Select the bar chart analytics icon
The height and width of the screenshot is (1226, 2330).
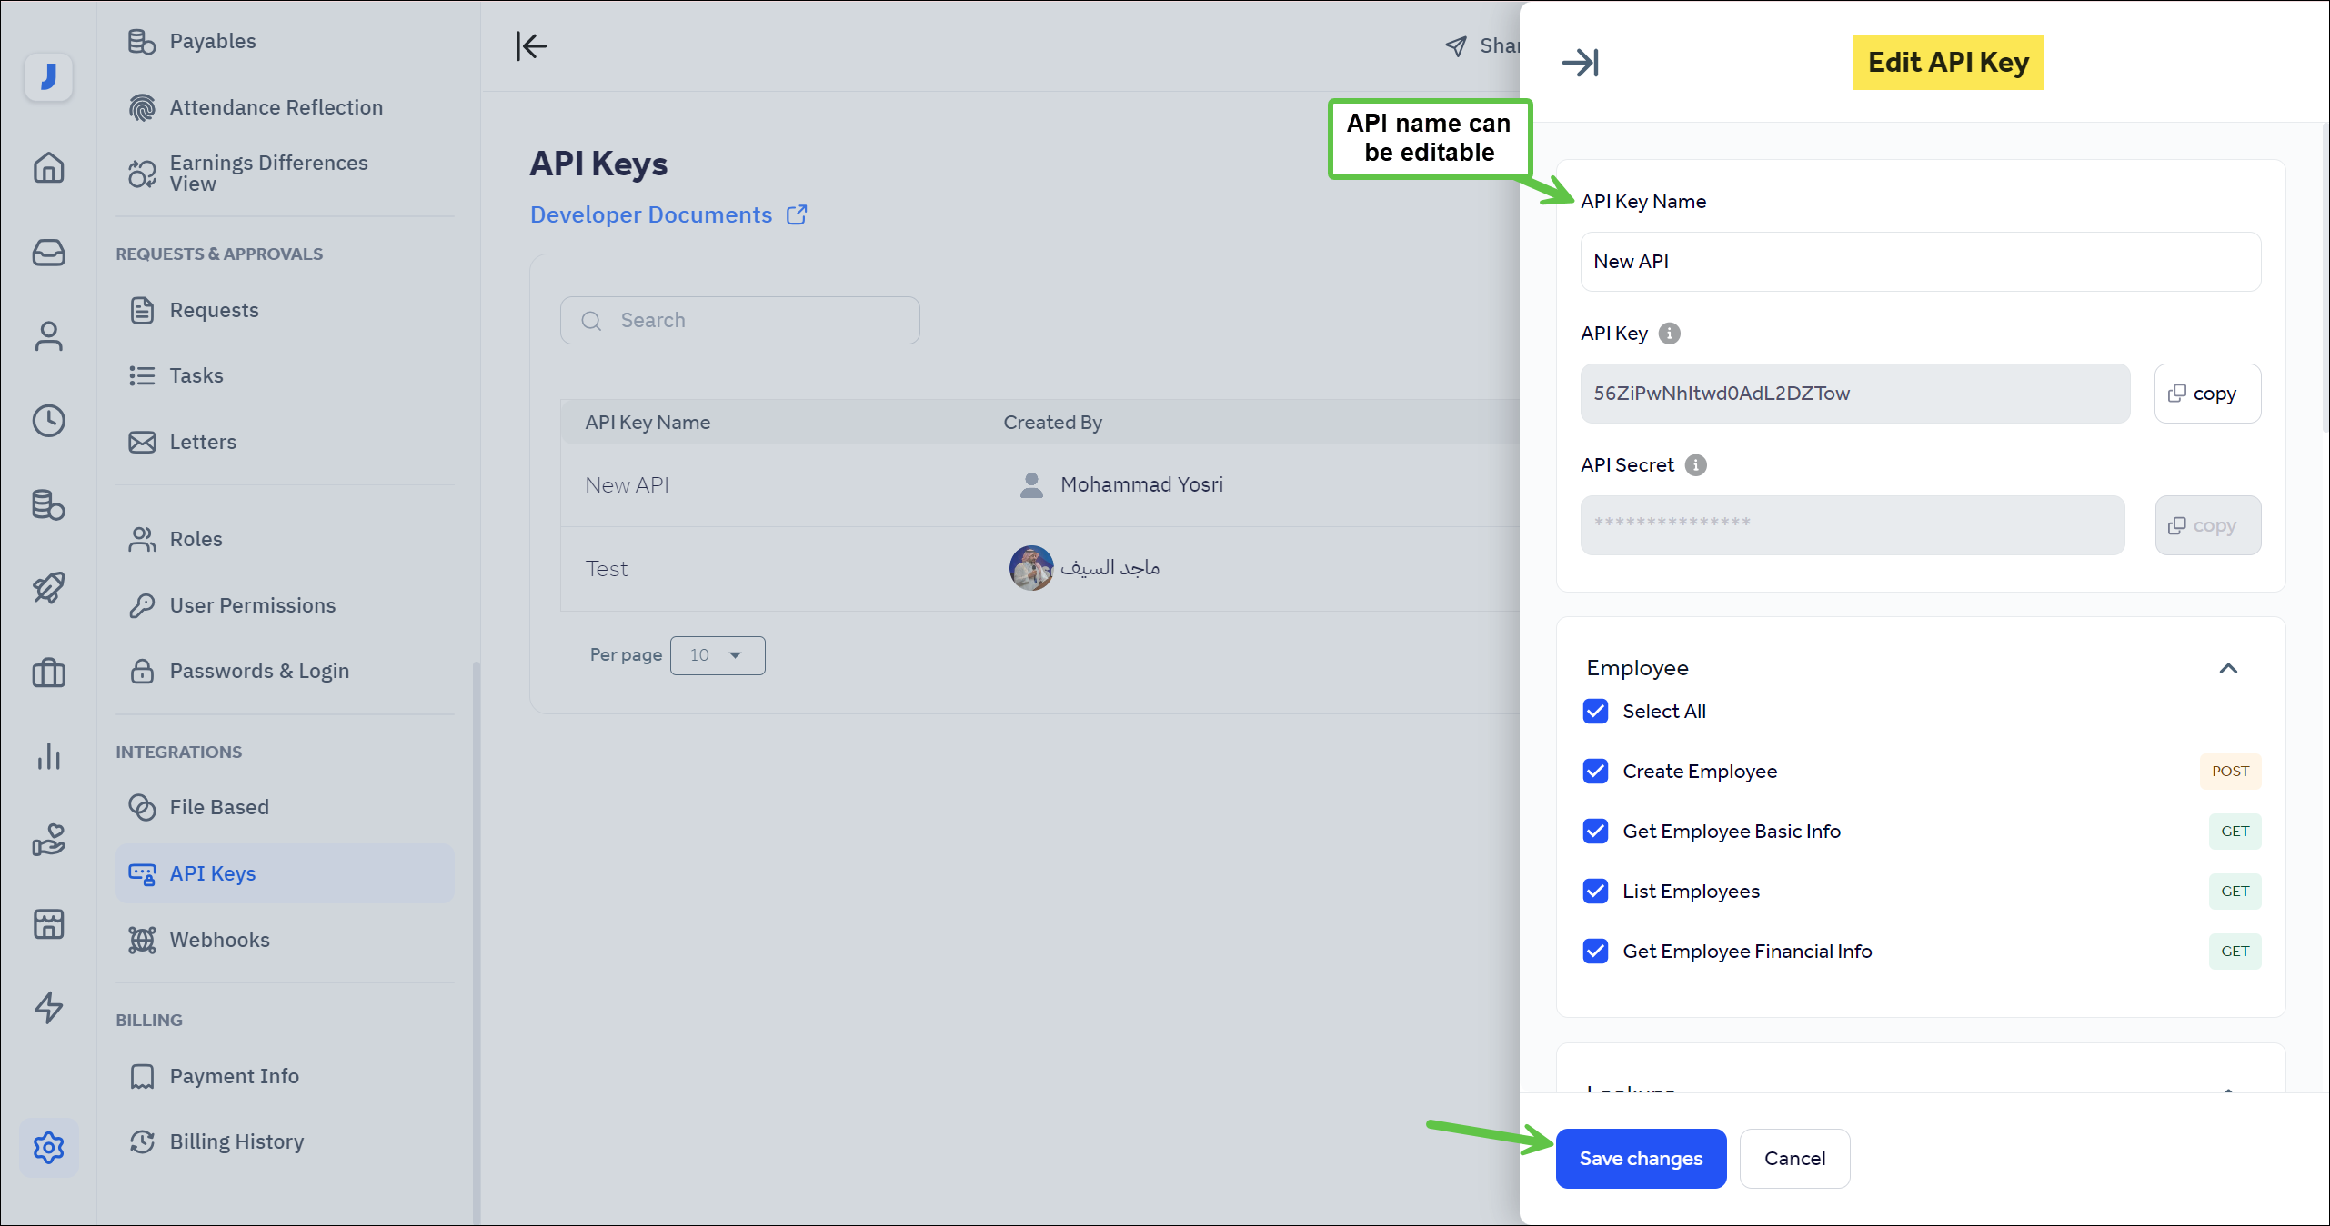pos(48,757)
